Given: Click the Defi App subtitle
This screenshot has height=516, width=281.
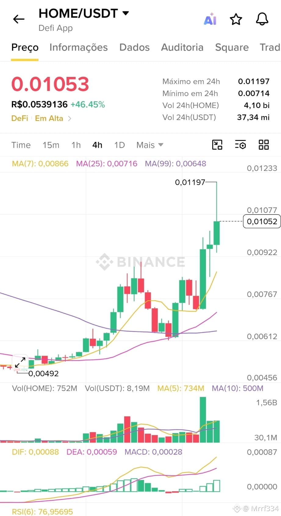Looking at the screenshot, I should (x=56, y=28).
